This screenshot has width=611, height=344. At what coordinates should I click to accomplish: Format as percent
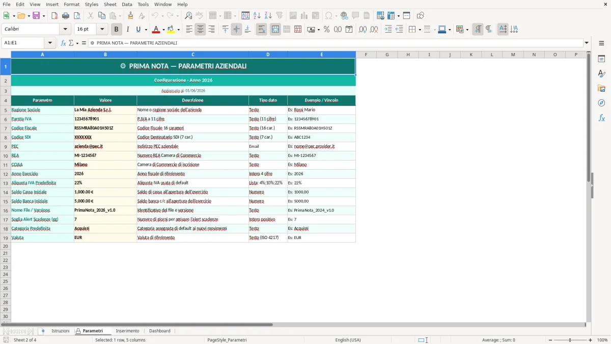pos(326,30)
